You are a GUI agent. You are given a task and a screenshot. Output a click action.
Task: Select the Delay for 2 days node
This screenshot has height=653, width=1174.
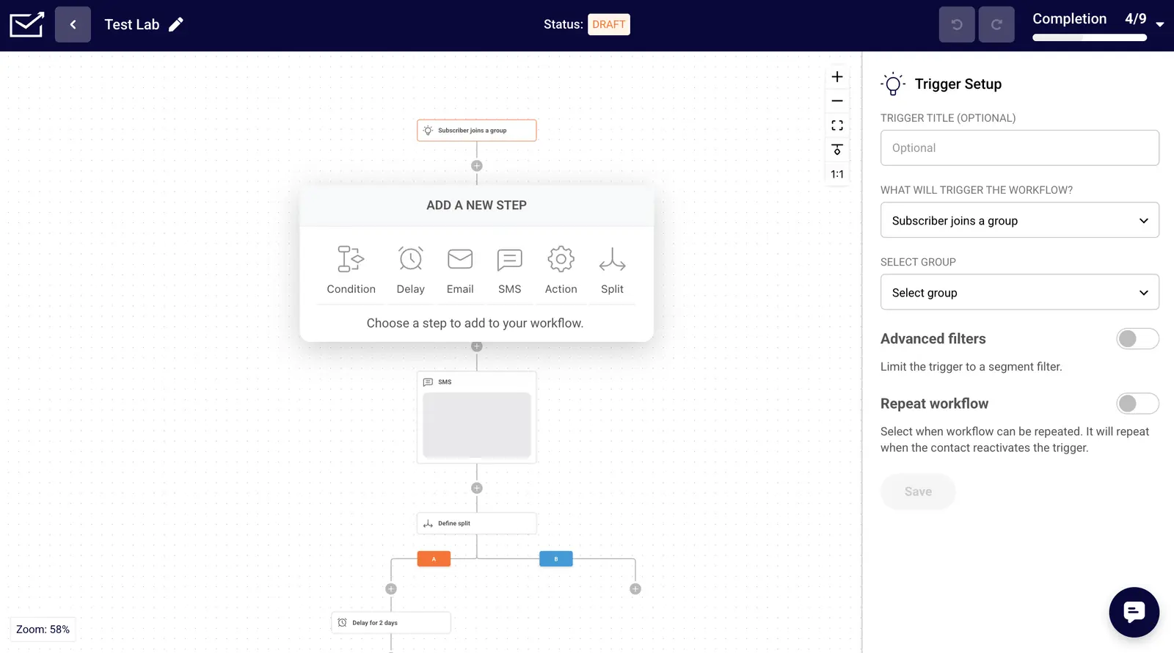[391, 623]
